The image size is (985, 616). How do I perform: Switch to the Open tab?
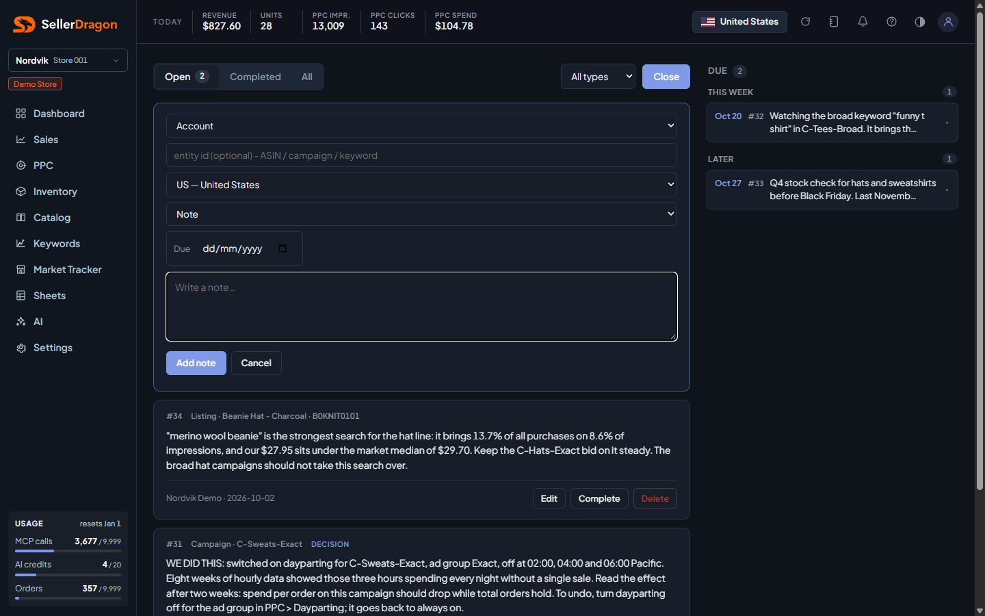[x=186, y=77]
